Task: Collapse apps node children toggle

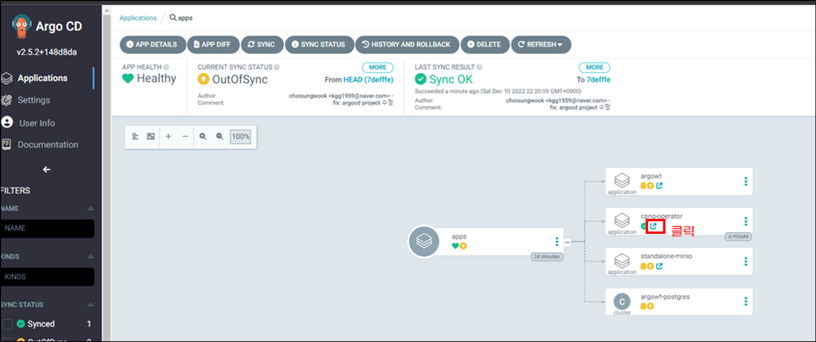Action: pyautogui.click(x=567, y=242)
